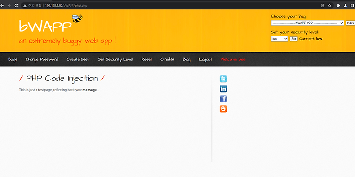Open Set Security Level menu item
Image resolution: width=355 pixels, height=177 pixels.
tap(115, 59)
